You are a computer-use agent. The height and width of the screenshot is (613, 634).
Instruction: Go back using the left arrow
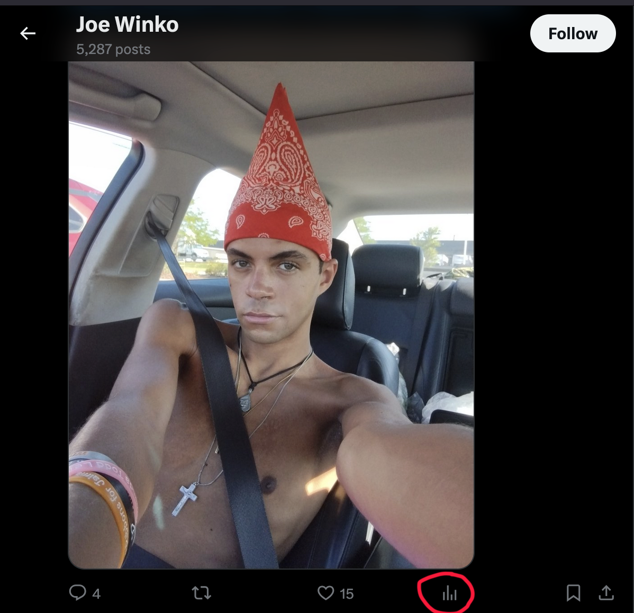(28, 33)
